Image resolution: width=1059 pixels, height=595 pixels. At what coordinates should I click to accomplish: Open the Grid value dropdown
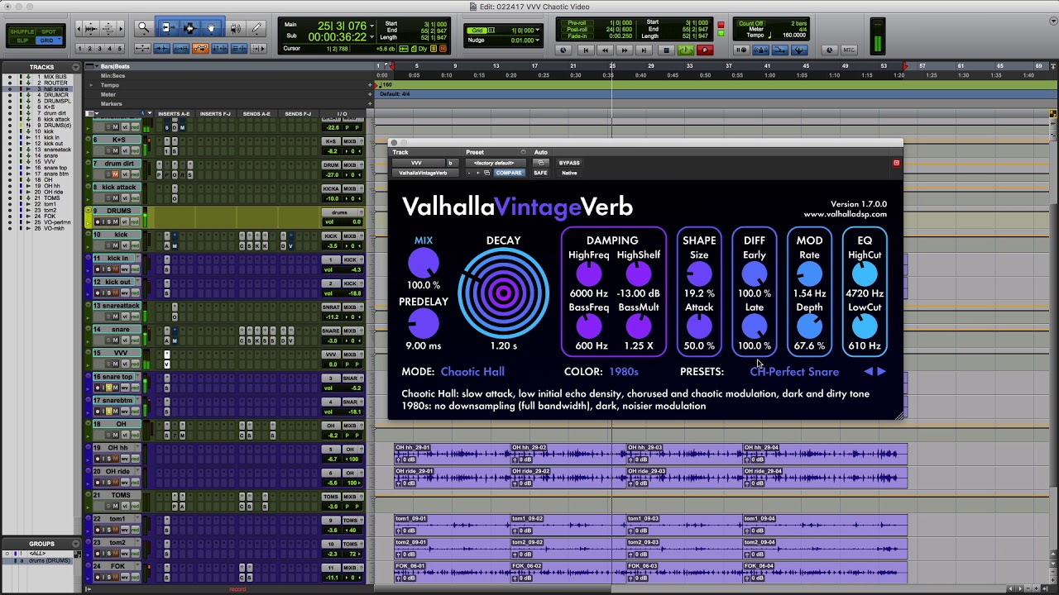[x=537, y=31]
